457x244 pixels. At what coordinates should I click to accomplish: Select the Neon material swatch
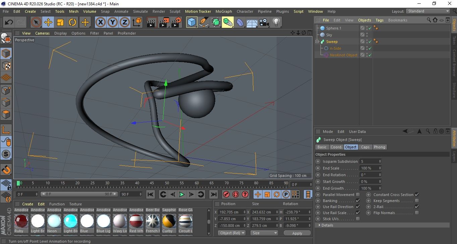(x=54, y=221)
